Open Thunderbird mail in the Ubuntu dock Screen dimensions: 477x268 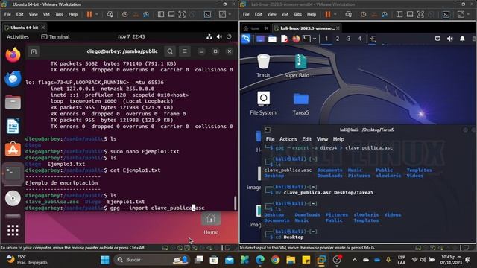[13, 79]
